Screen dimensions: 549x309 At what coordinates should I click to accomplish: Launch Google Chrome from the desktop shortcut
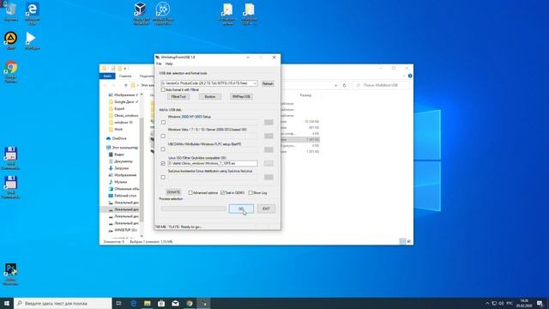pyautogui.click(x=11, y=72)
